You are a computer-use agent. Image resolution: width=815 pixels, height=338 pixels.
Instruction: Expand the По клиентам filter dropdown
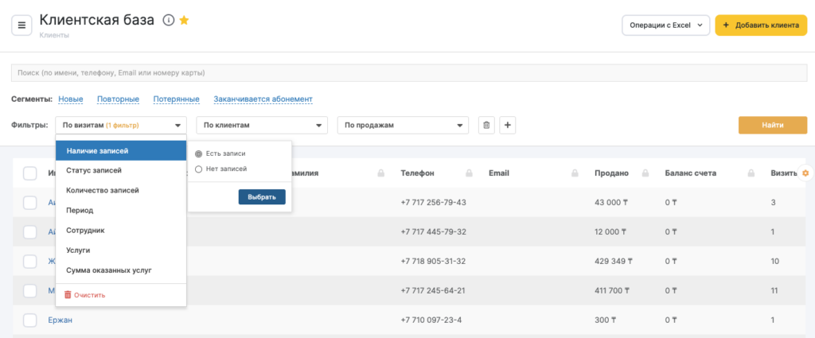[x=262, y=126]
